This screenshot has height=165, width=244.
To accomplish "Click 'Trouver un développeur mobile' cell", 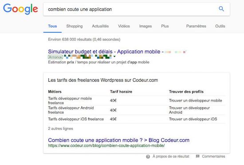I will tap(196, 101).
